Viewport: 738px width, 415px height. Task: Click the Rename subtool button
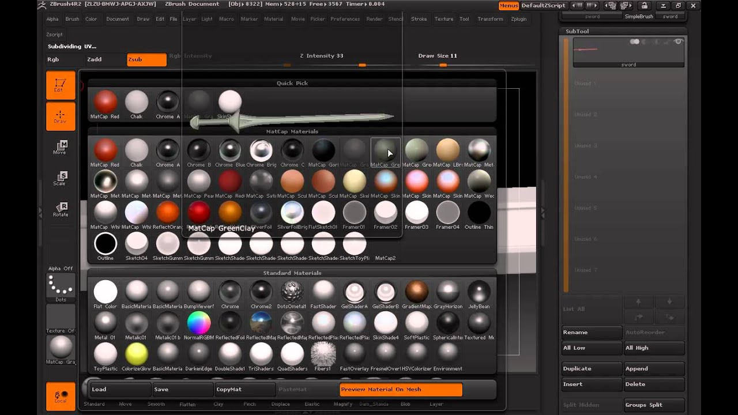click(592, 333)
